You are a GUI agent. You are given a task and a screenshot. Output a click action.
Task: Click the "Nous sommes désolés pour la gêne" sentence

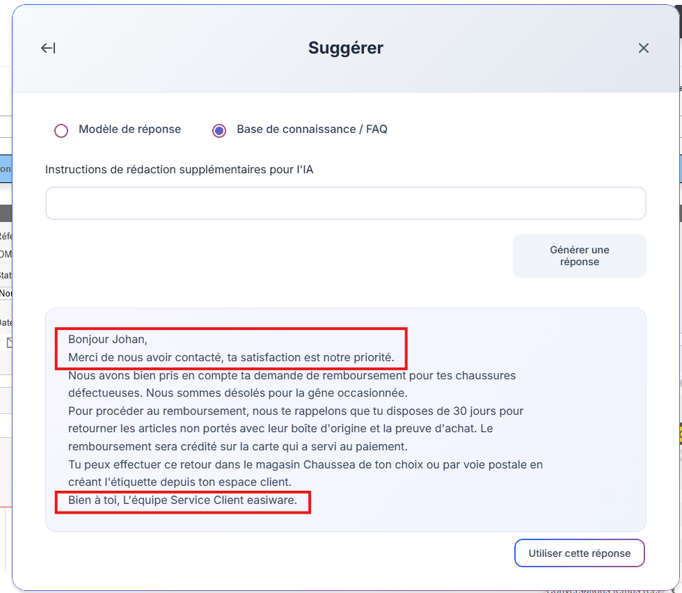pyautogui.click(x=277, y=393)
